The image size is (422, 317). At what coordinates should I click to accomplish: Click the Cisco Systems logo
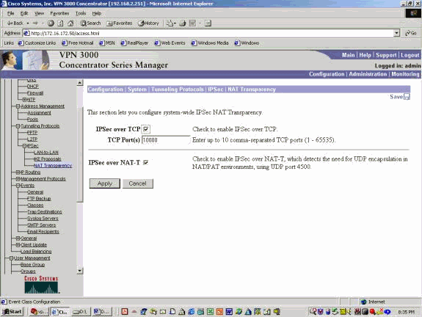pyautogui.click(x=41, y=285)
